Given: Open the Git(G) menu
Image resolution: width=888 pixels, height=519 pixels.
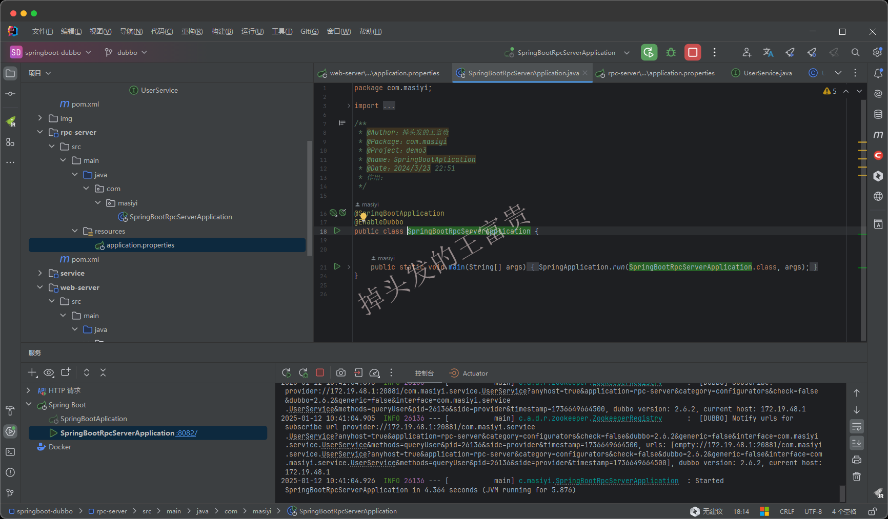Looking at the screenshot, I should pyautogui.click(x=310, y=31).
